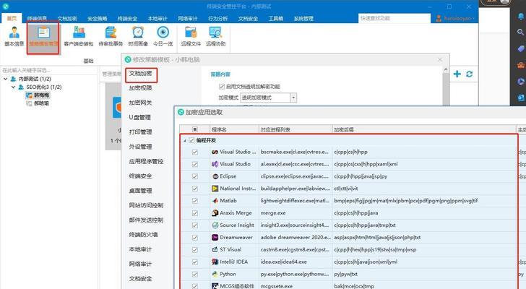Switch to the 工具箱 ribbon tab
The height and width of the screenshot is (289, 526).
click(275, 19)
